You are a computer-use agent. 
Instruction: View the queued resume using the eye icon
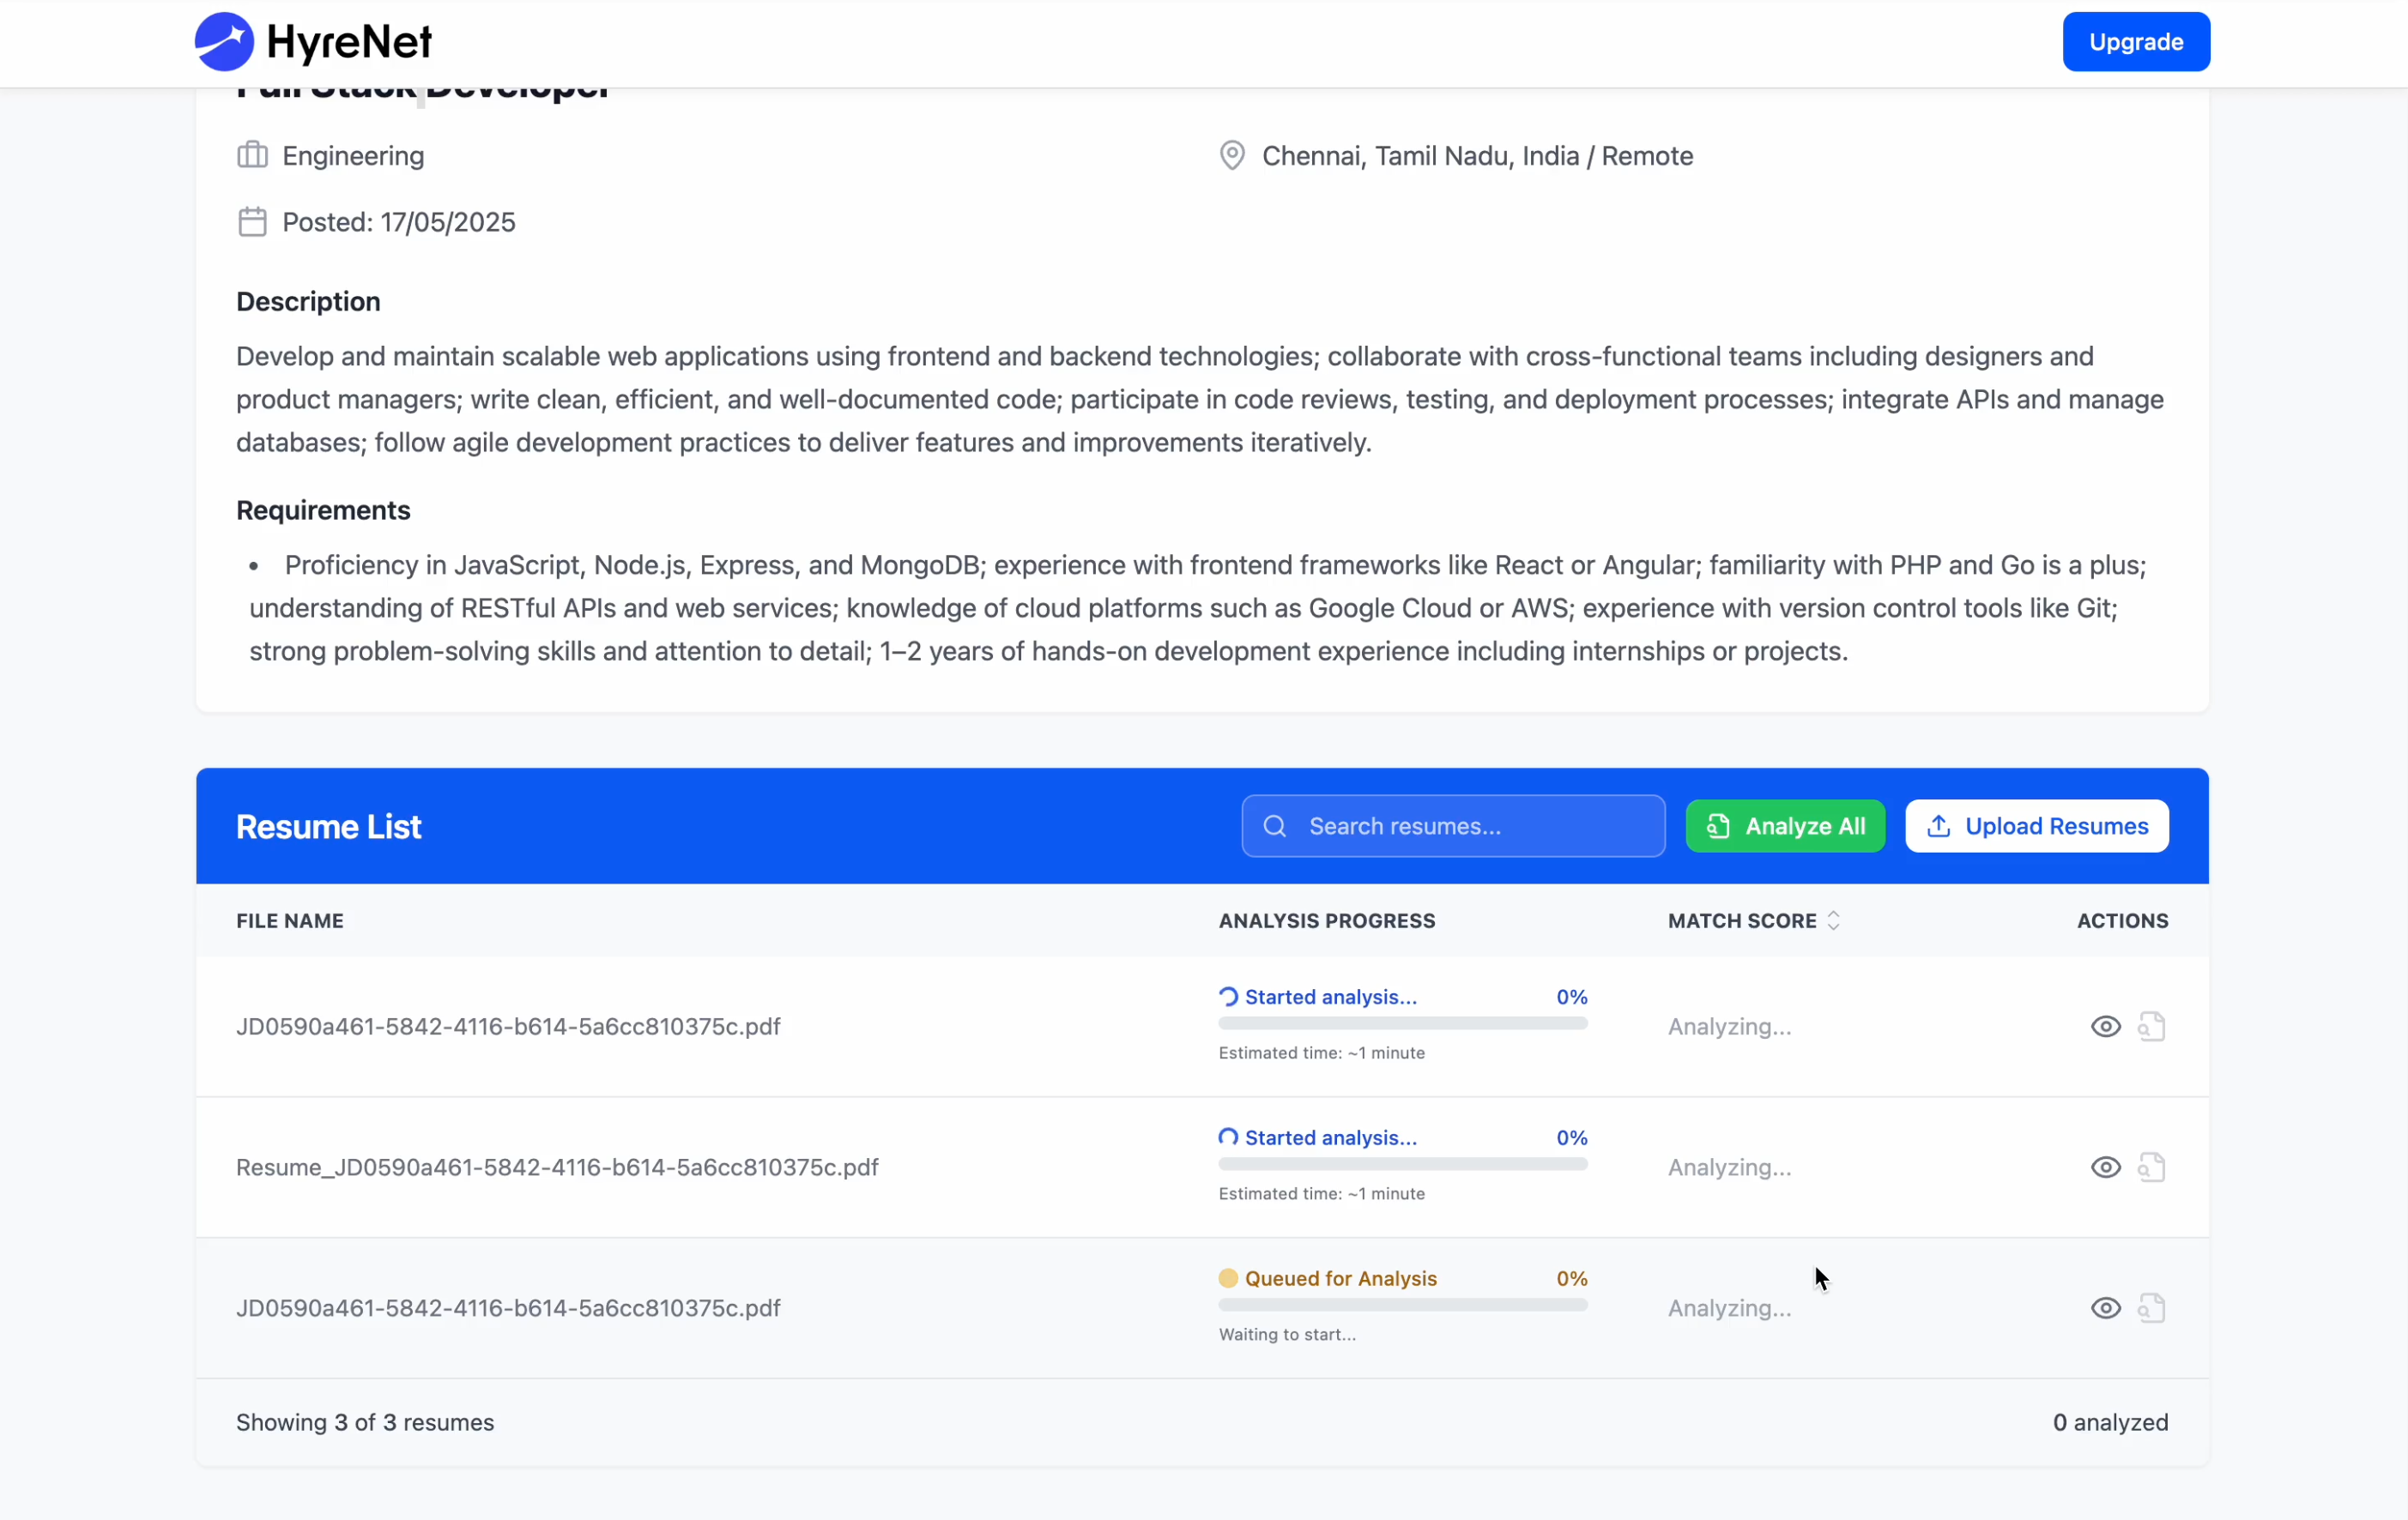click(2105, 1308)
